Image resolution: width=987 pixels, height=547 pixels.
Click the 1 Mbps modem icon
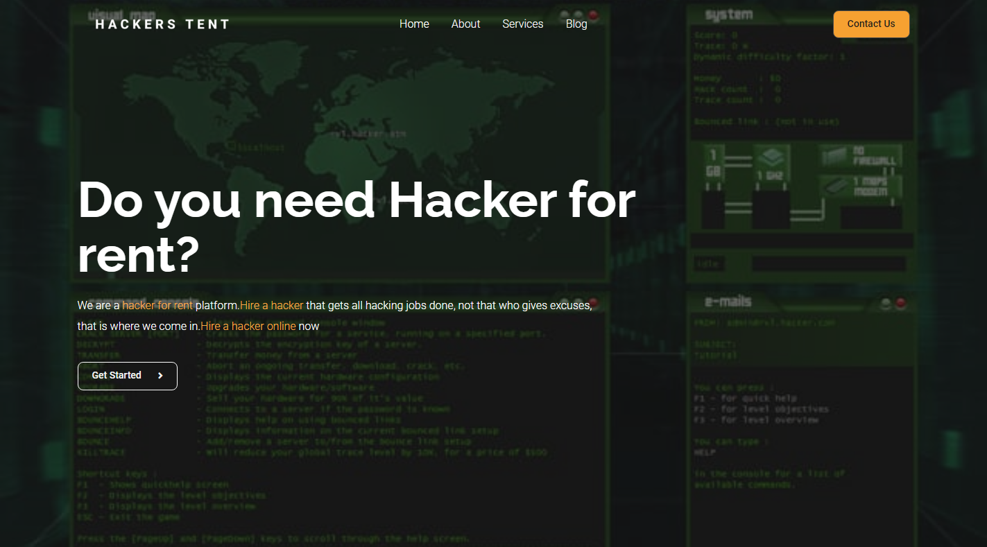(861, 186)
